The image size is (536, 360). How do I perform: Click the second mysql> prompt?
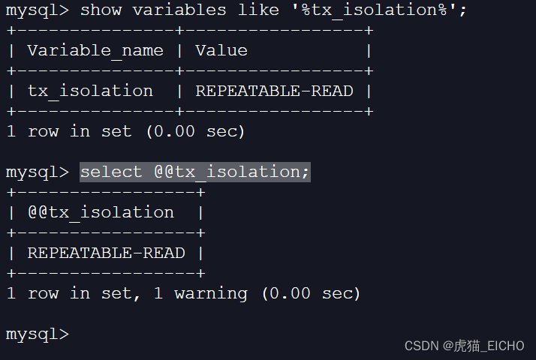(38, 172)
